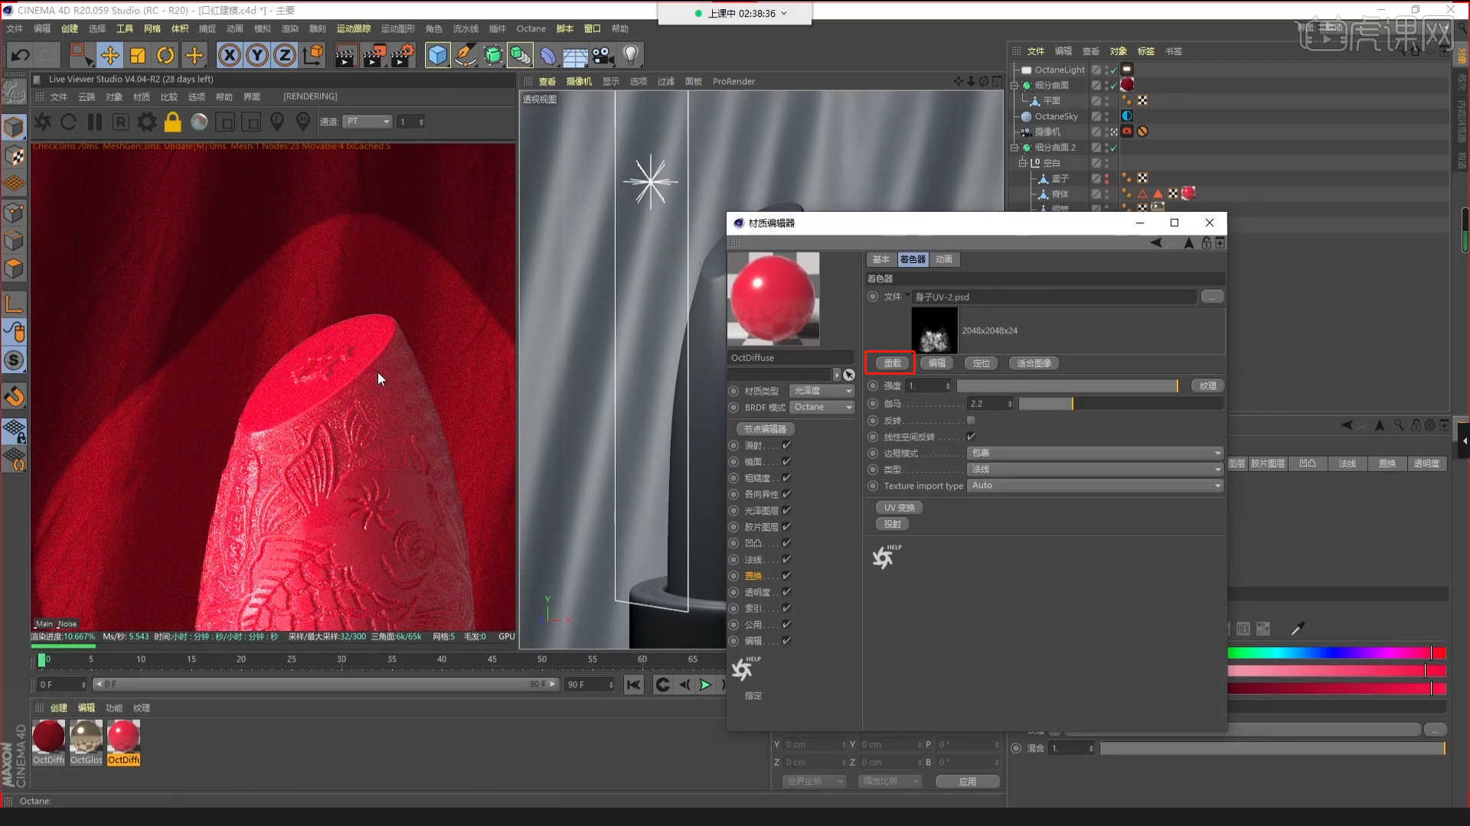Select the Rotate tool in the toolbar
Screen dimensions: 1470x826
(x=165, y=55)
